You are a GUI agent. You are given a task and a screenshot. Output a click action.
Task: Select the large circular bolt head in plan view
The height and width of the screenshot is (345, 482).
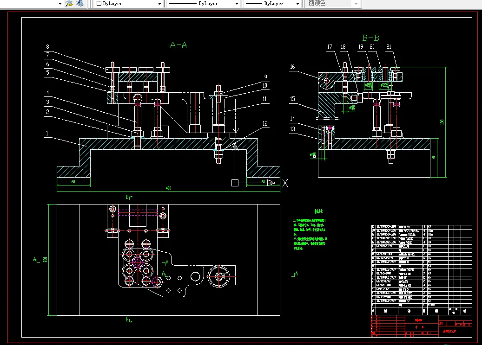(x=219, y=276)
